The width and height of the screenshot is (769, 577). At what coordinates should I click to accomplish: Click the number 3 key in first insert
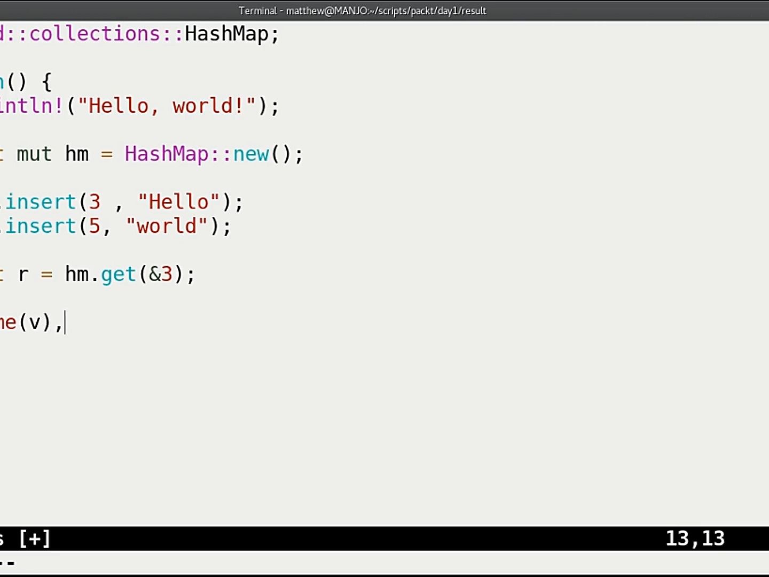(x=95, y=202)
